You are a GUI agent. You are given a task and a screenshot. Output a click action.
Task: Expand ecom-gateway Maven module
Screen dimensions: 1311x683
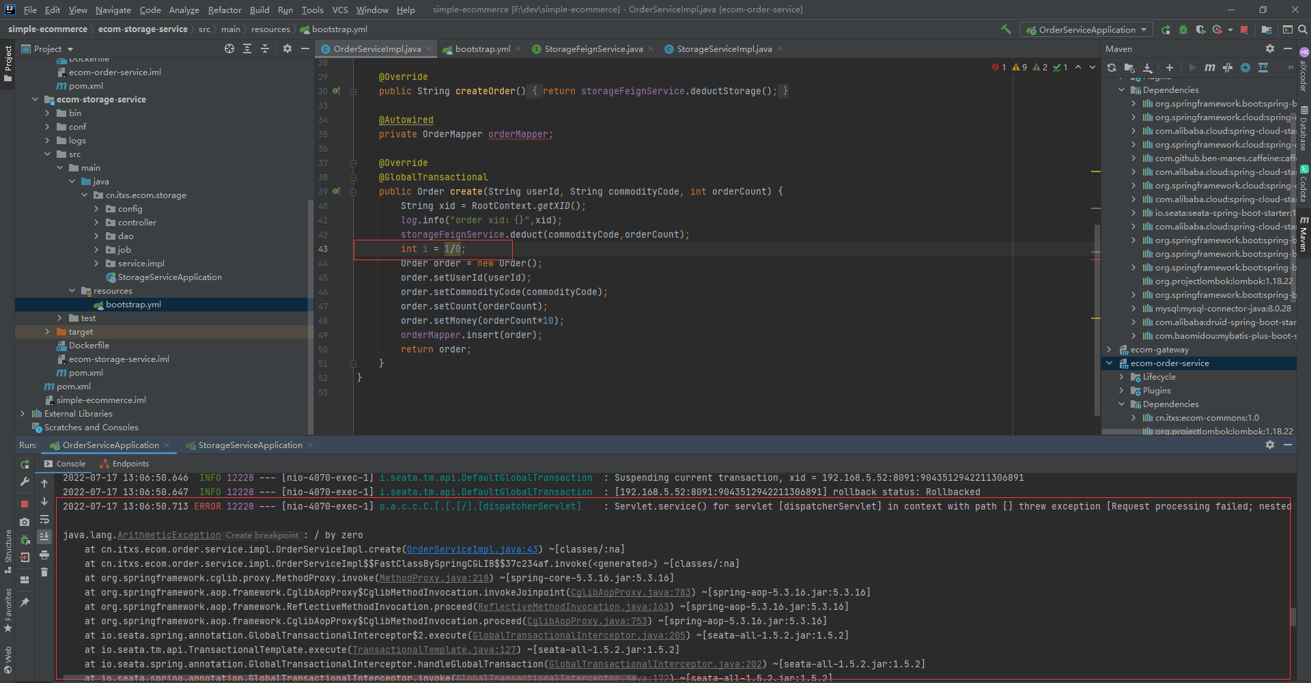coord(1109,350)
